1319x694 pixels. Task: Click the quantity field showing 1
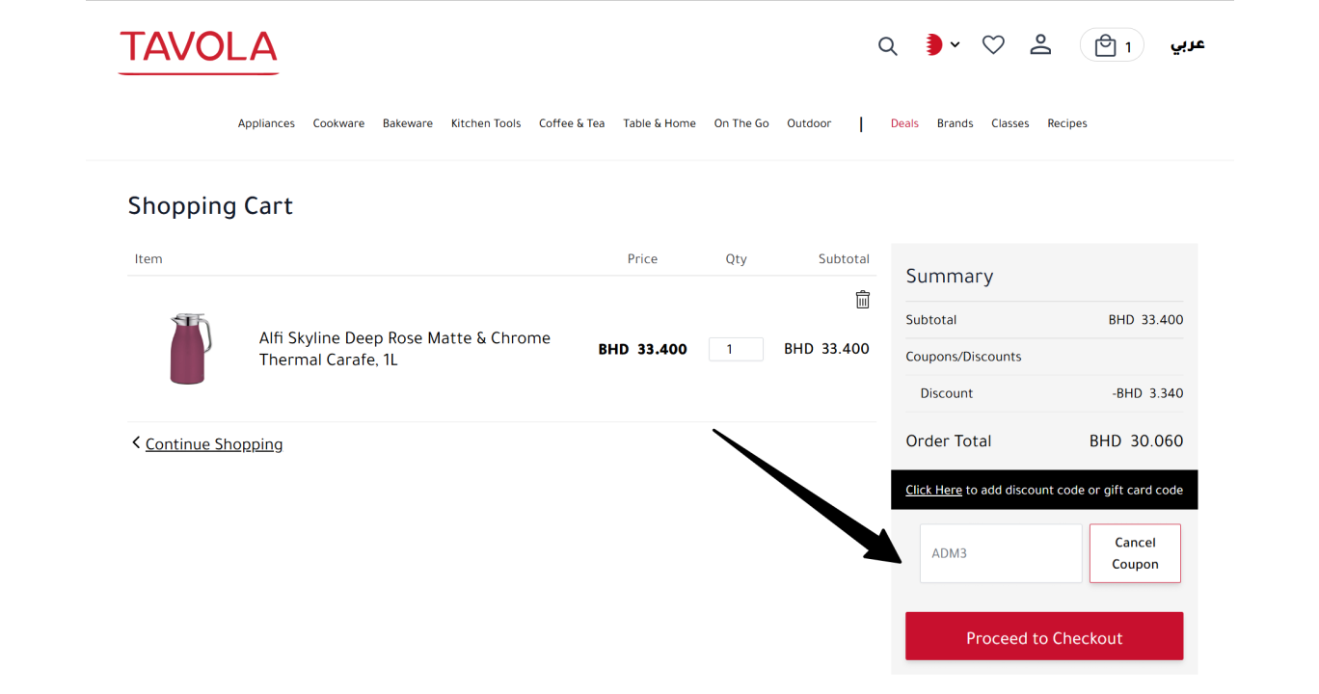736,349
